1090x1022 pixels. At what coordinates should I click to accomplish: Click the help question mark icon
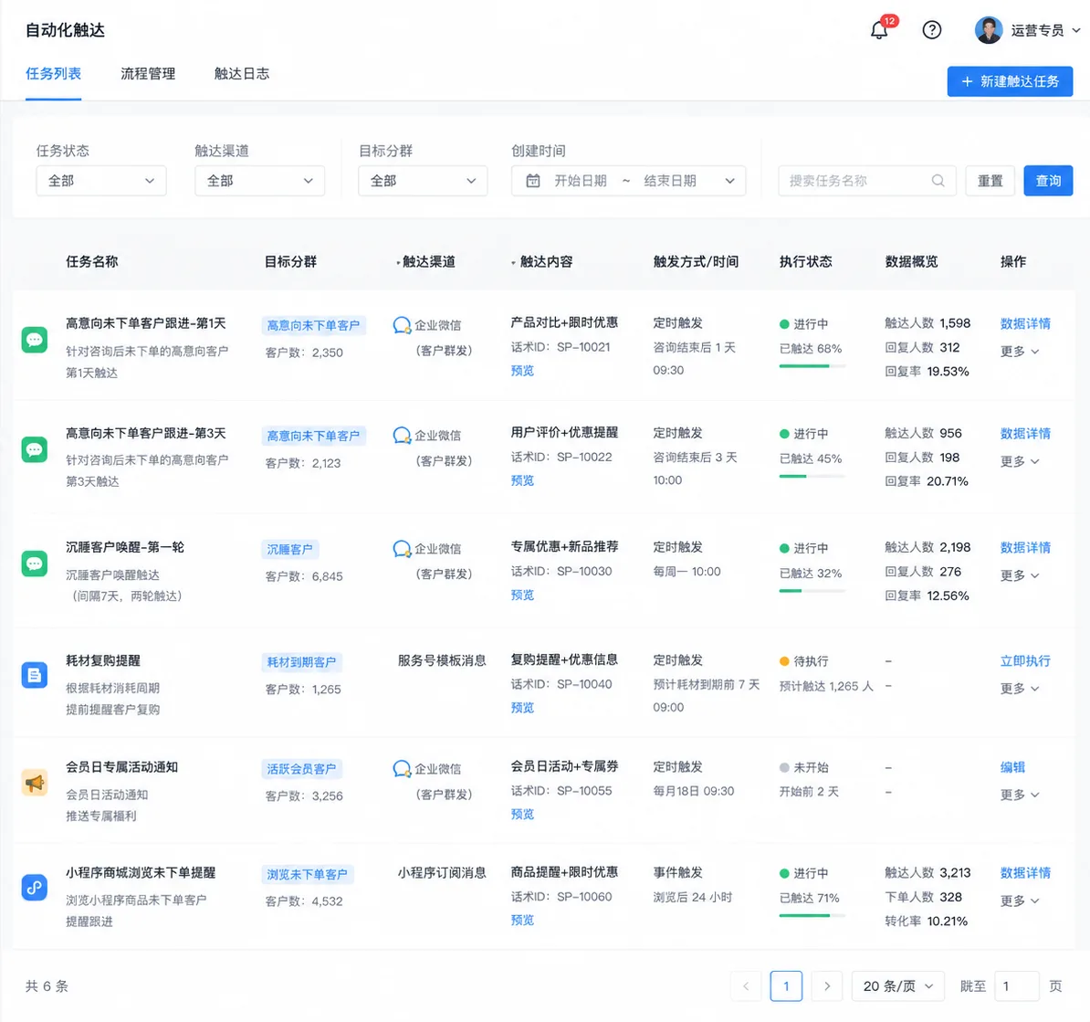point(931,30)
